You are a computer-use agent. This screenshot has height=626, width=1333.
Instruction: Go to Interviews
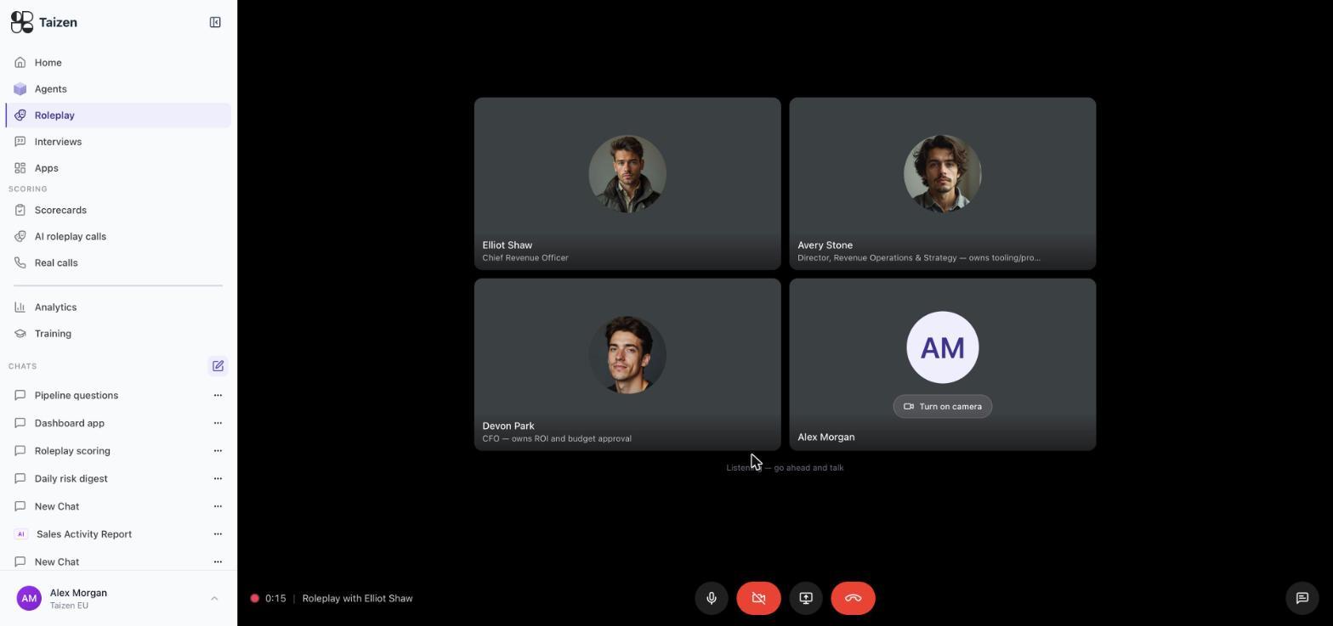(x=118, y=141)
